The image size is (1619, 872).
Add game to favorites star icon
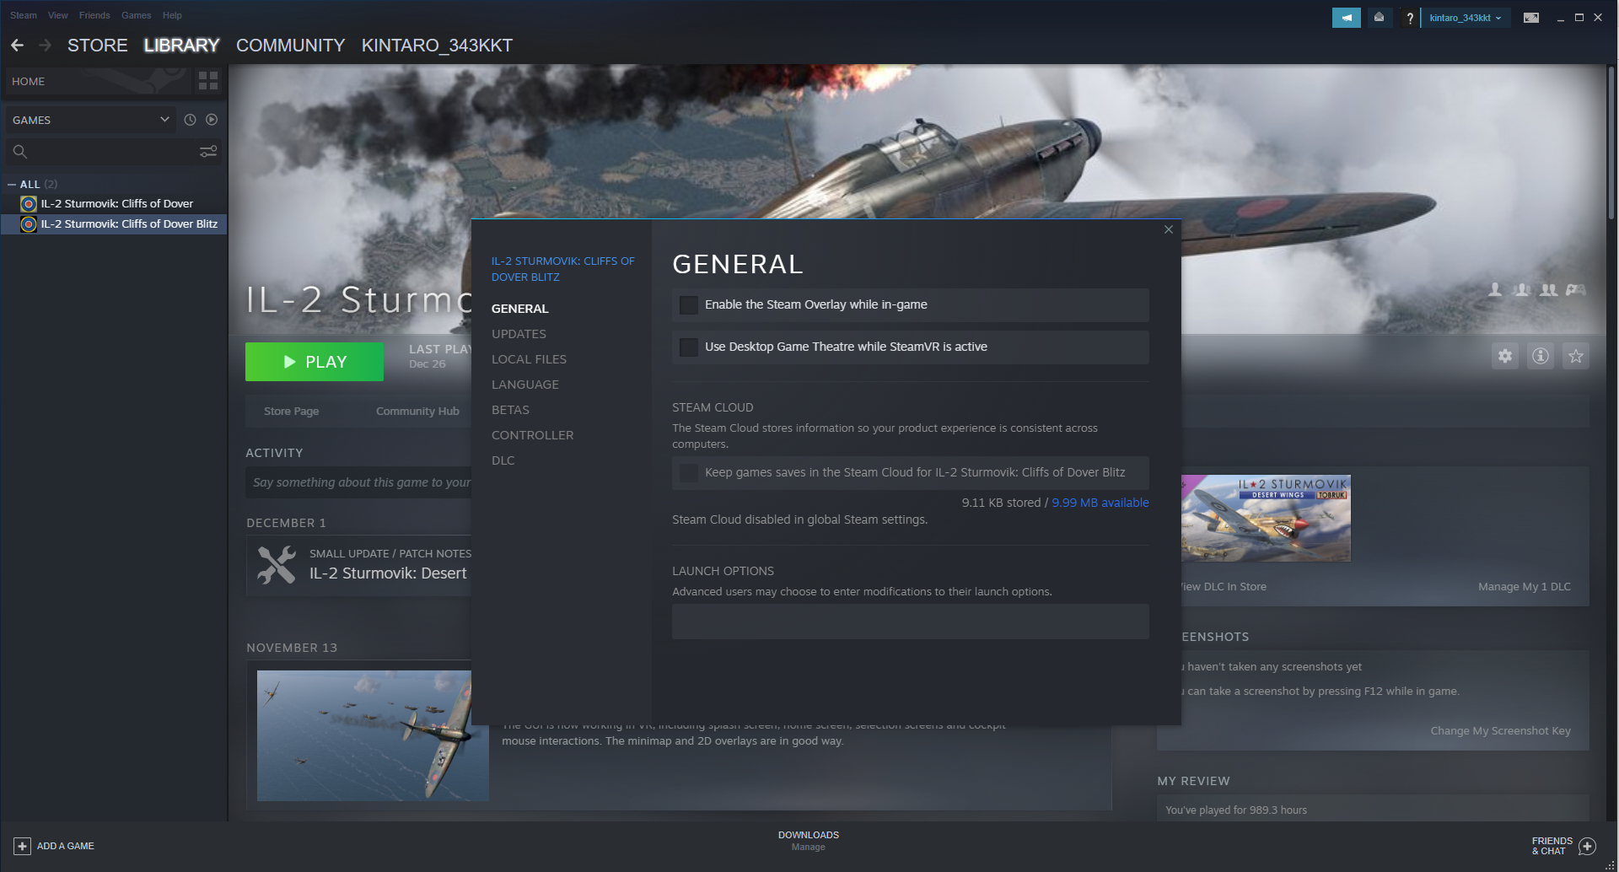(x=1576, y=356)
